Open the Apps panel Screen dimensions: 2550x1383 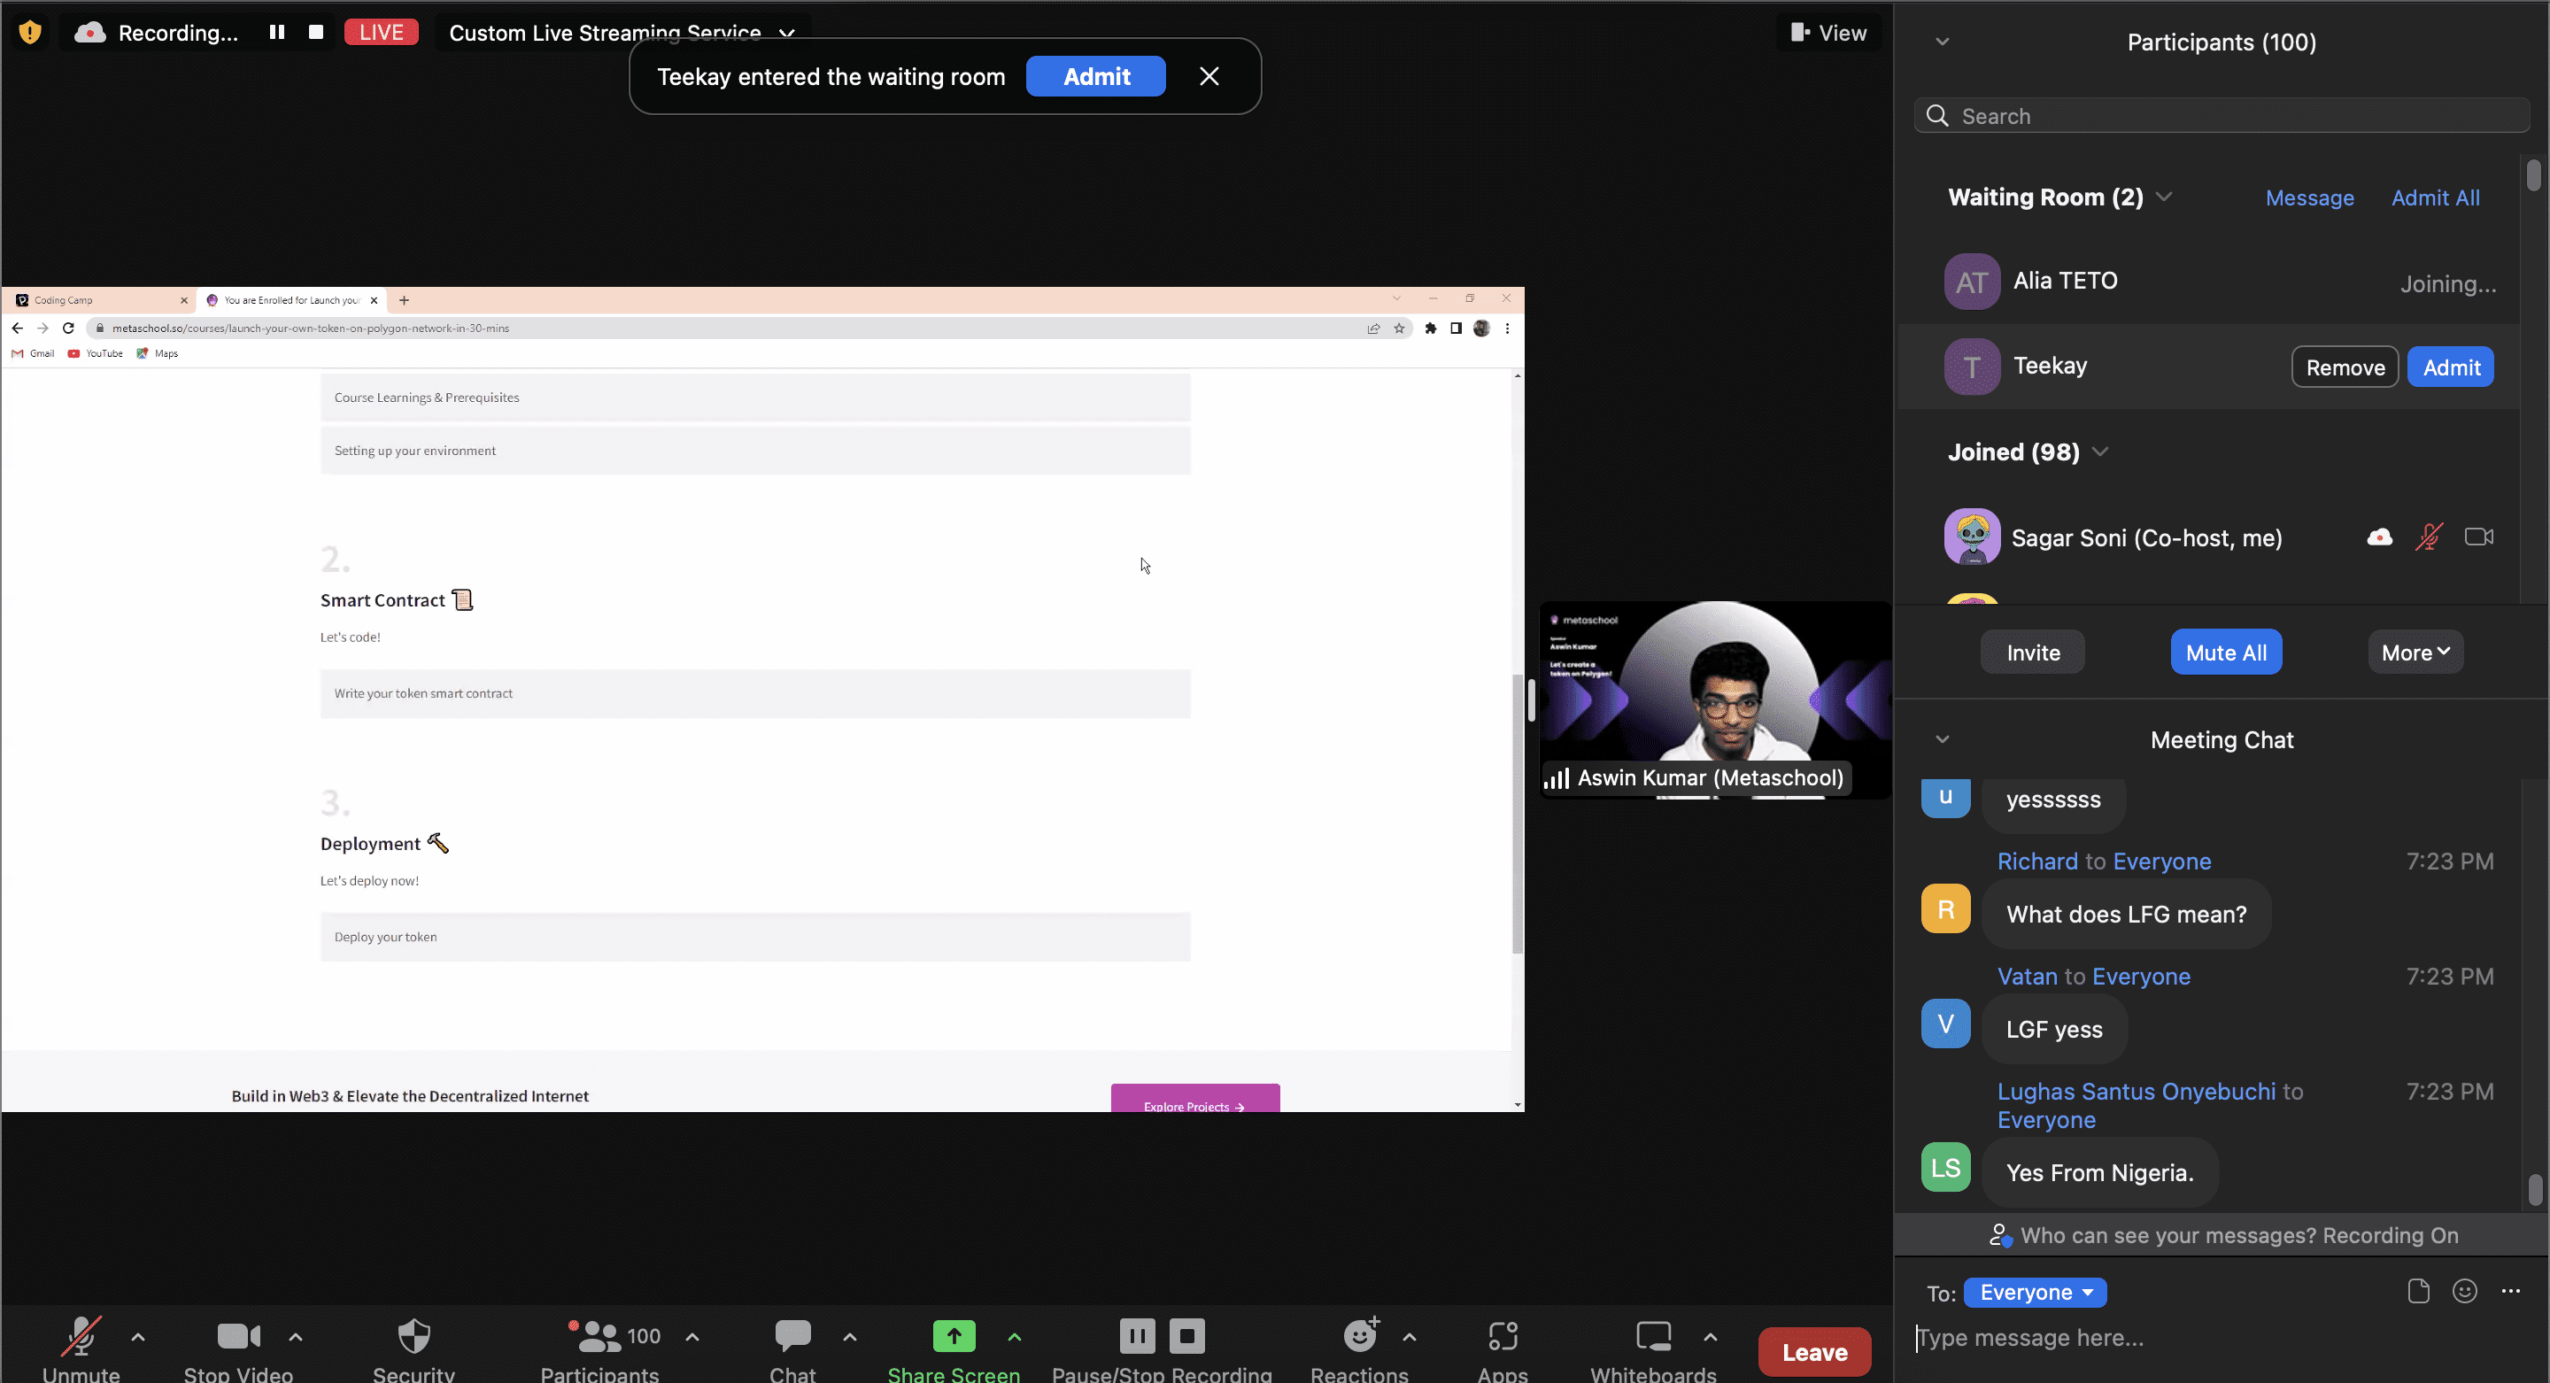1502,1335
